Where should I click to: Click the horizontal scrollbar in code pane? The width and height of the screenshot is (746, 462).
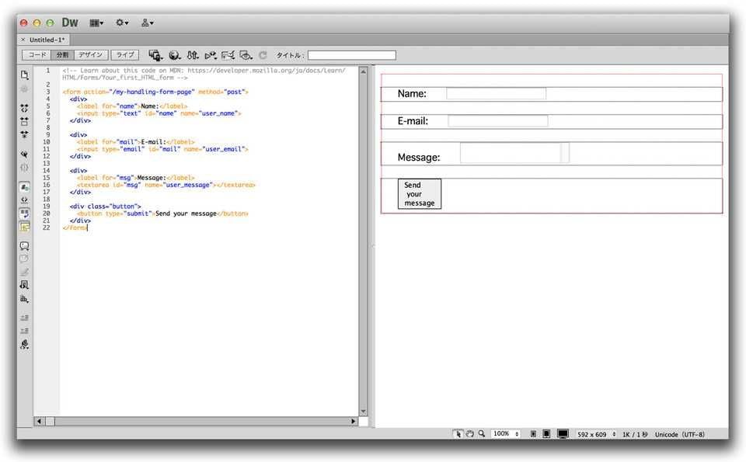(x=194, y=421)
